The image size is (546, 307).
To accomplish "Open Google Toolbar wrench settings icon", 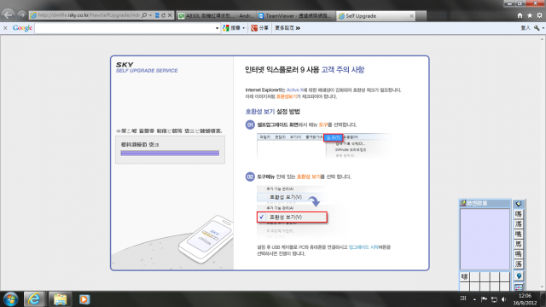I will click(x=537, y=28).
